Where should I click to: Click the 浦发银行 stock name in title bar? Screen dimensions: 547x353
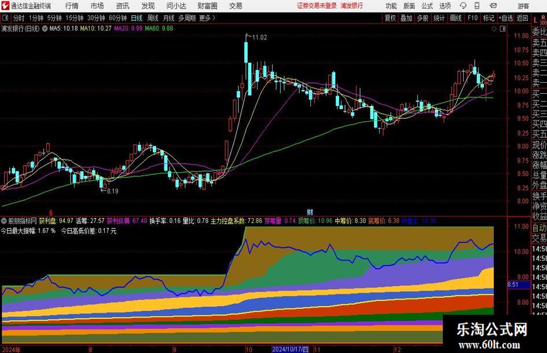tap(352, 6)
